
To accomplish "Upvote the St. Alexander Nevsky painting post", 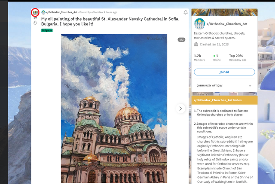I will (x=35, y=12).
